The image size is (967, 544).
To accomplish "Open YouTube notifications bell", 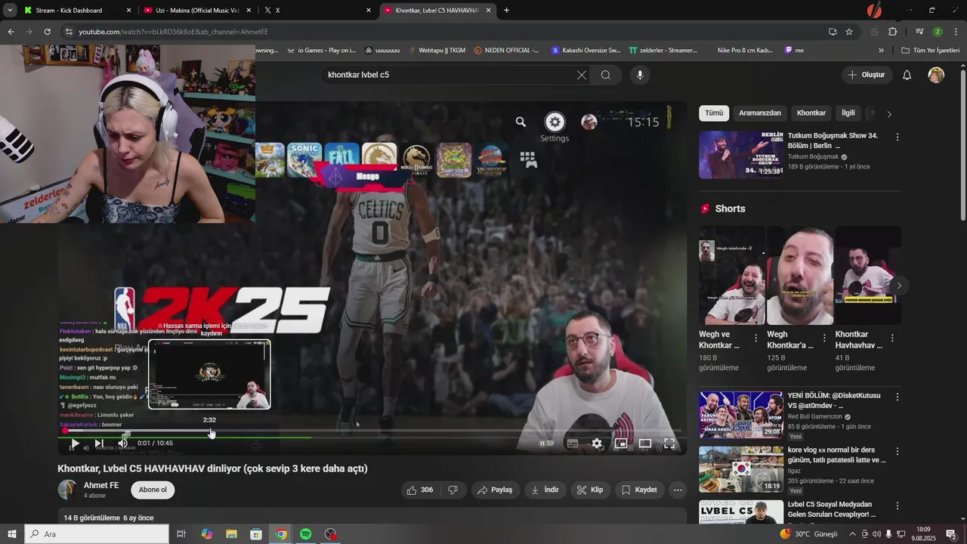I will pos(907,75).
